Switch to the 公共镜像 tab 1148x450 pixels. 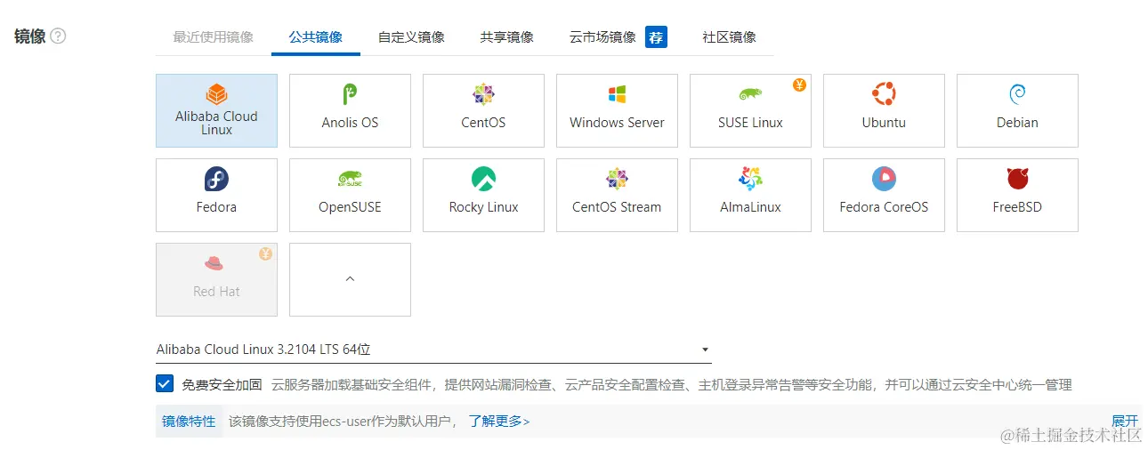pyautogui.click(x=316, y=37)
